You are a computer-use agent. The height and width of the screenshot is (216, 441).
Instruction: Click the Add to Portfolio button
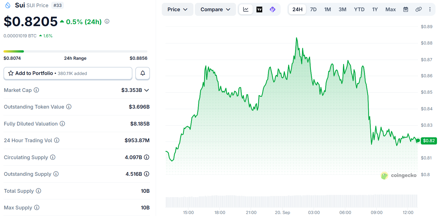[68, 73]
